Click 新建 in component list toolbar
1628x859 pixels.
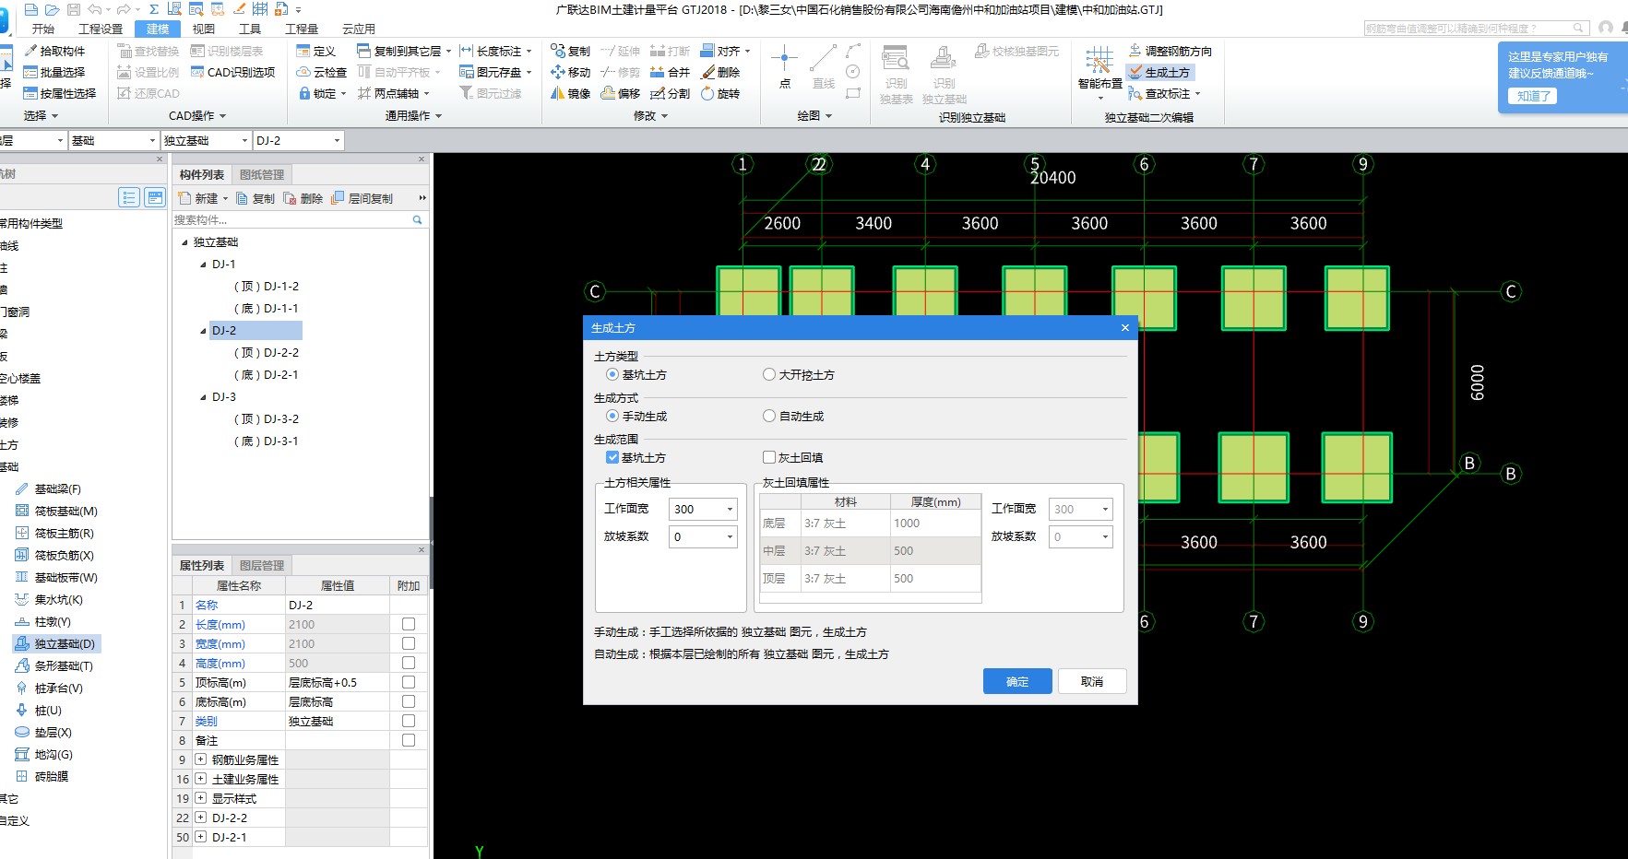(x=202, y=198)
